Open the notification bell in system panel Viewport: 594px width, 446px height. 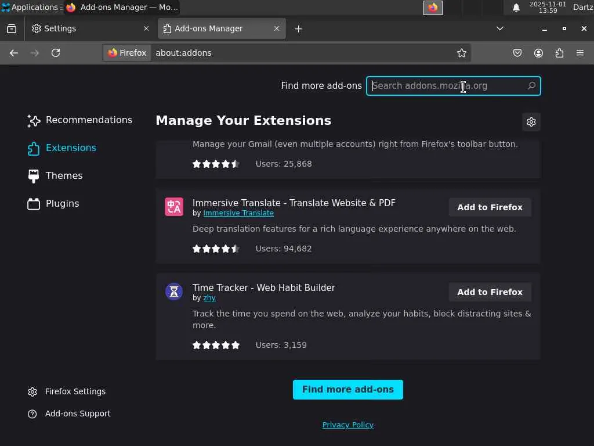click(516, 8)
